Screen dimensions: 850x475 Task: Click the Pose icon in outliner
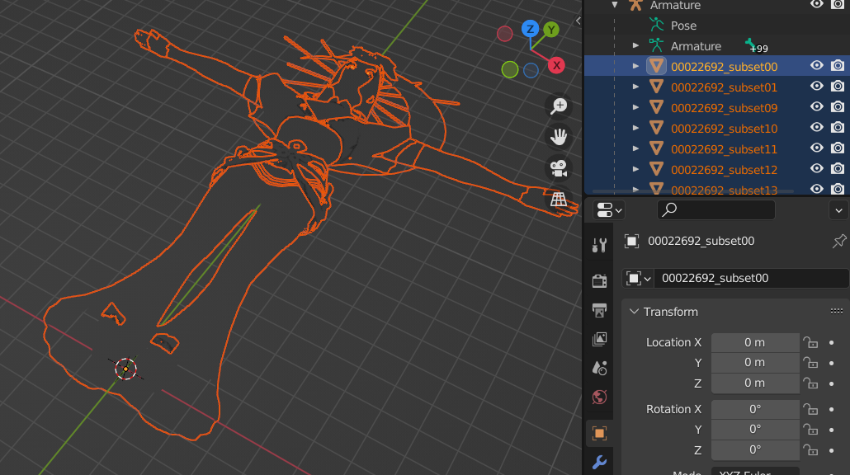point(656,25)
